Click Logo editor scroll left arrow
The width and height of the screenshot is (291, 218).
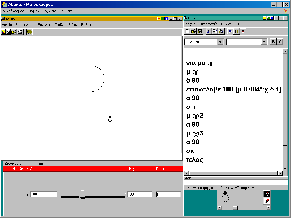[x=187, y=173]
